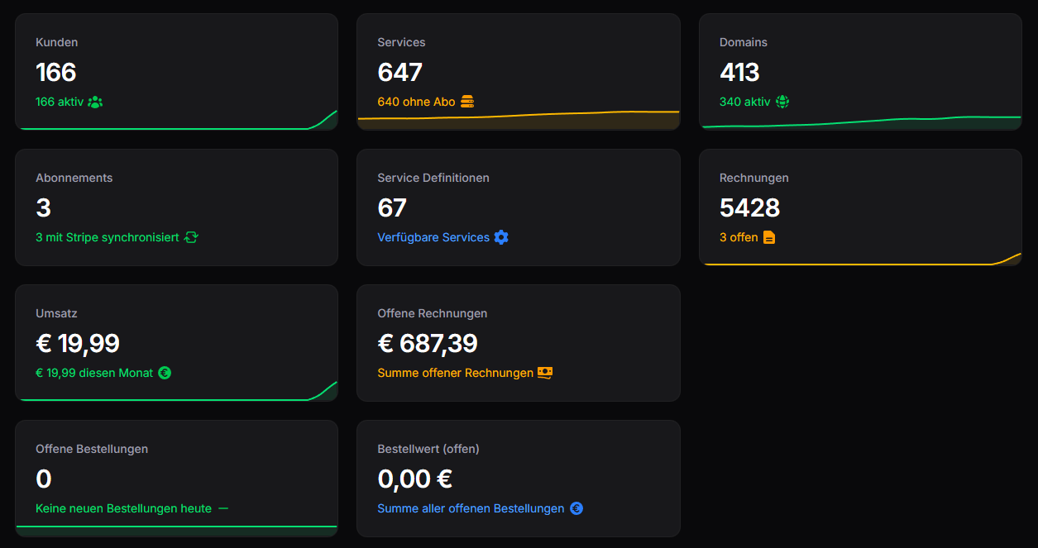Select the '640 ohne Abo' label in Services

[x=417, y=102]
